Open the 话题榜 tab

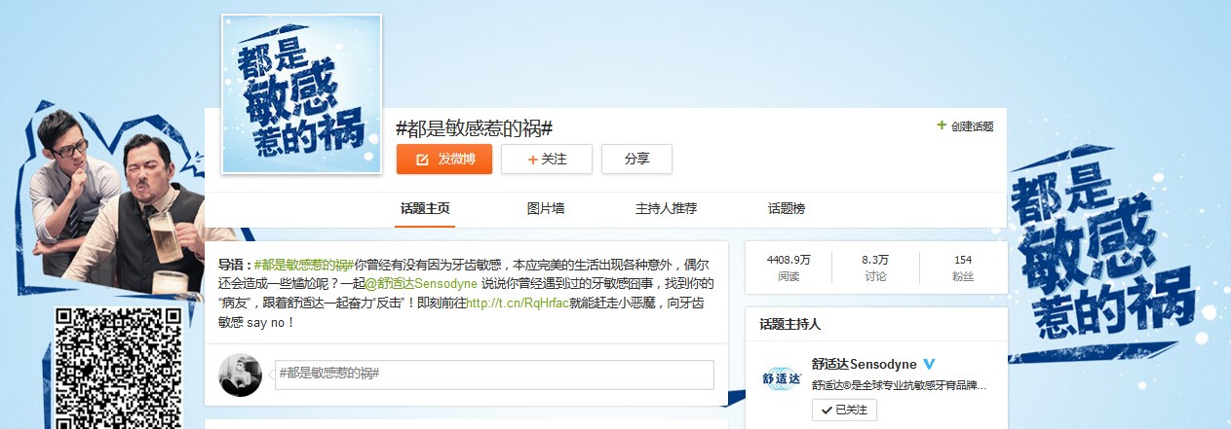(x=787, y=208)
